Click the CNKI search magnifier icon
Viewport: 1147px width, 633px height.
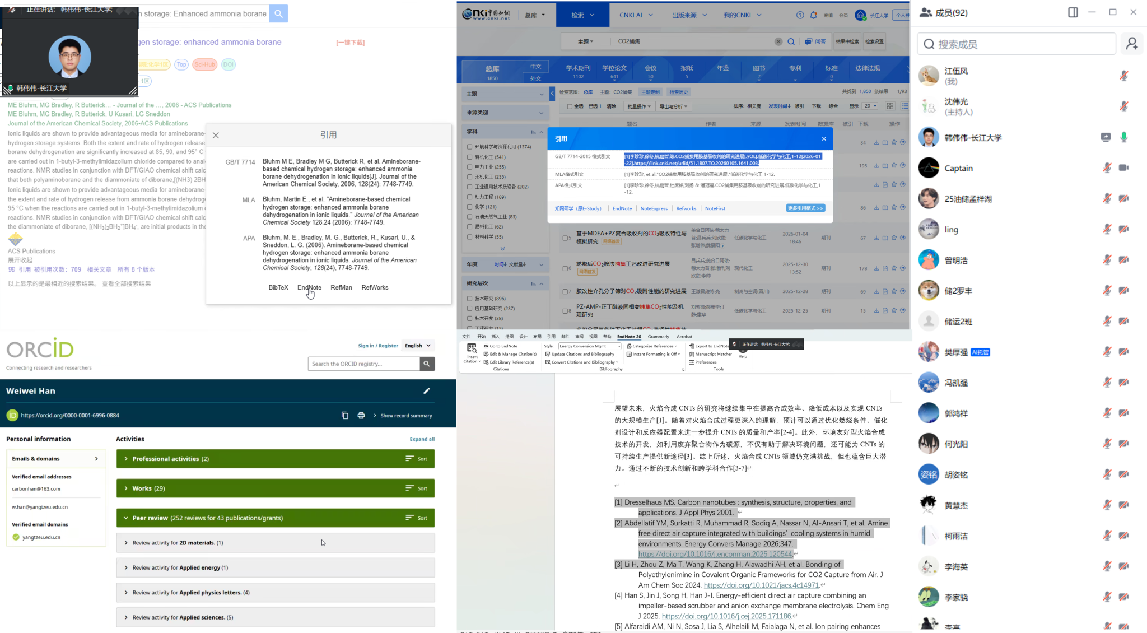(791, 41)
